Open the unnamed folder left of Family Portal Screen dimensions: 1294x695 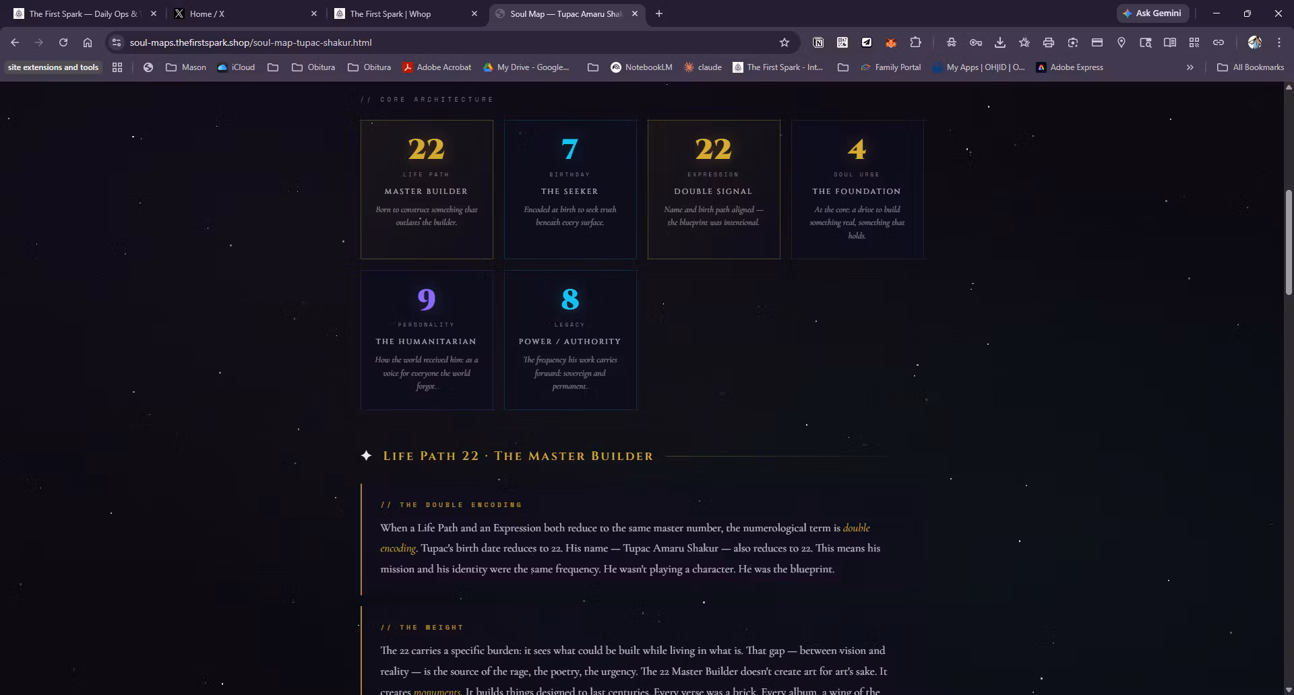click(x=843, y=67)
